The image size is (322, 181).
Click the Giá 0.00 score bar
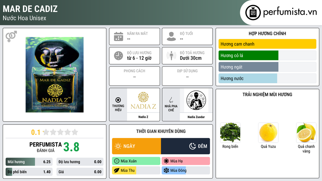(x=80, y=172)
